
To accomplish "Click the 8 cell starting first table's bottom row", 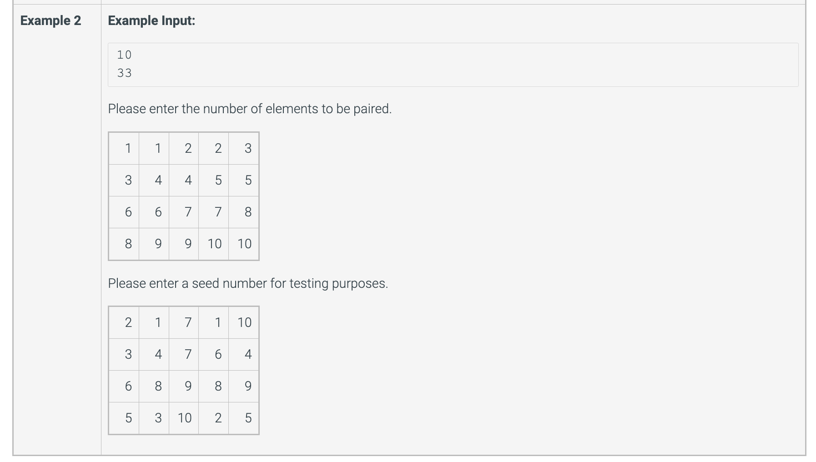I will coord(124,244).
